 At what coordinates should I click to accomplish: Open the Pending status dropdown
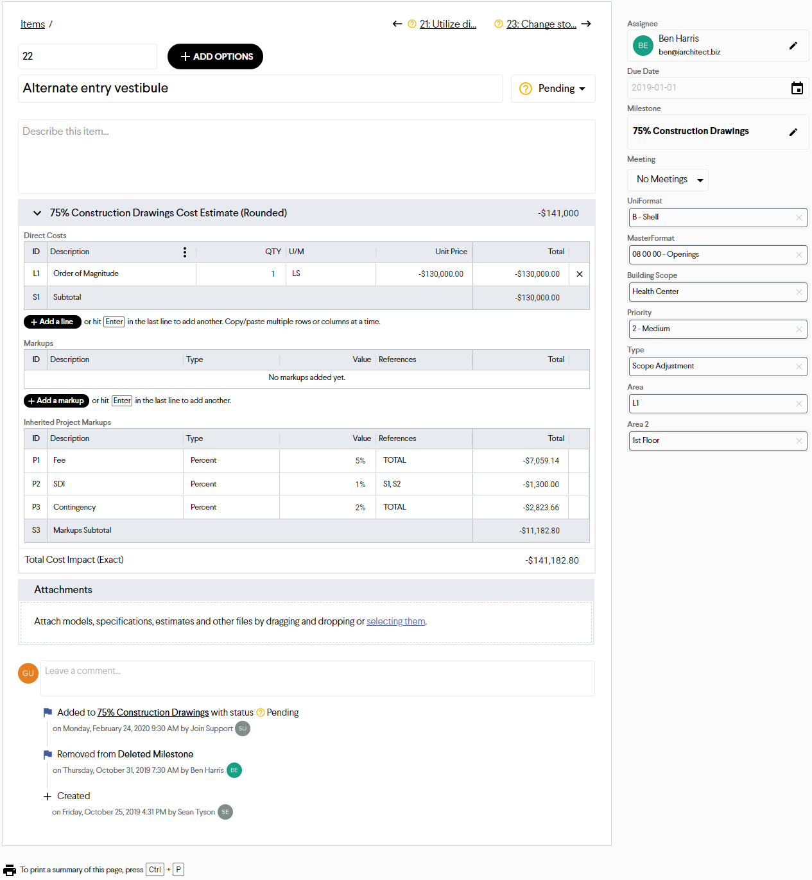tap(553, 89)
